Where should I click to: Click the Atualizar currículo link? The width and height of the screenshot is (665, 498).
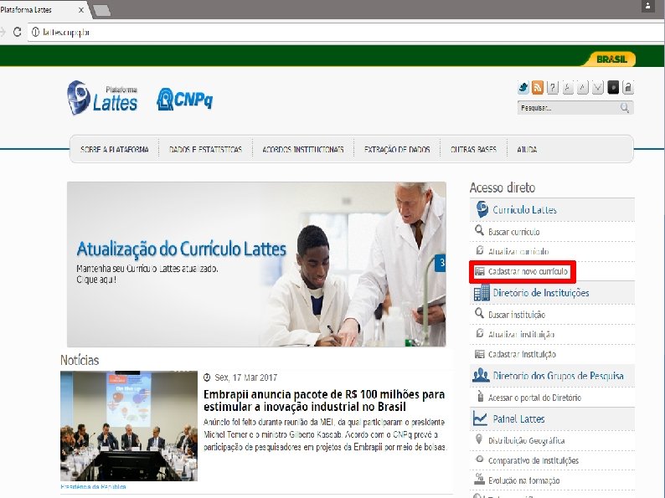pyautogui.click(x=518, y=251)
